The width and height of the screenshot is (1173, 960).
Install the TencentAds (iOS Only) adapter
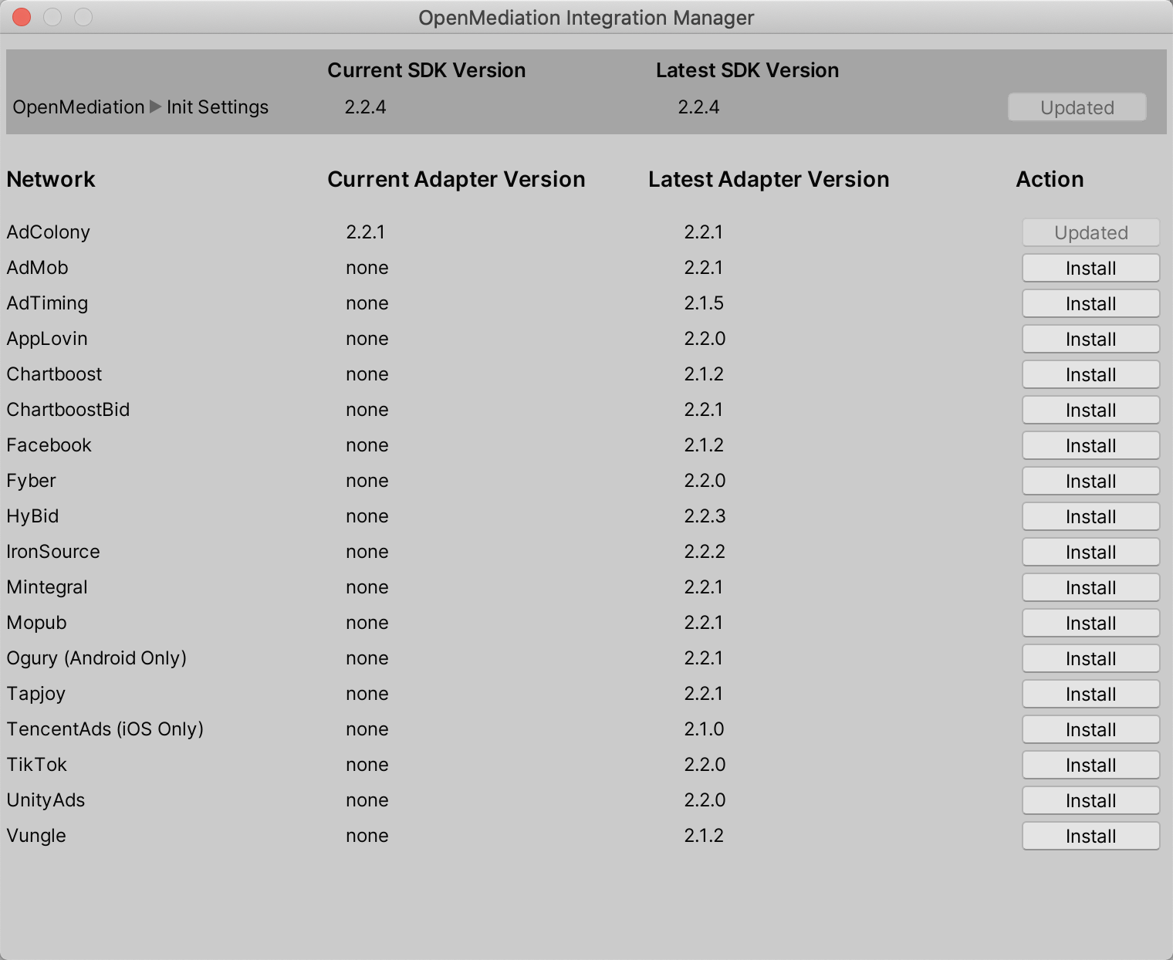pyautogui.click(x=1090, y=729)
